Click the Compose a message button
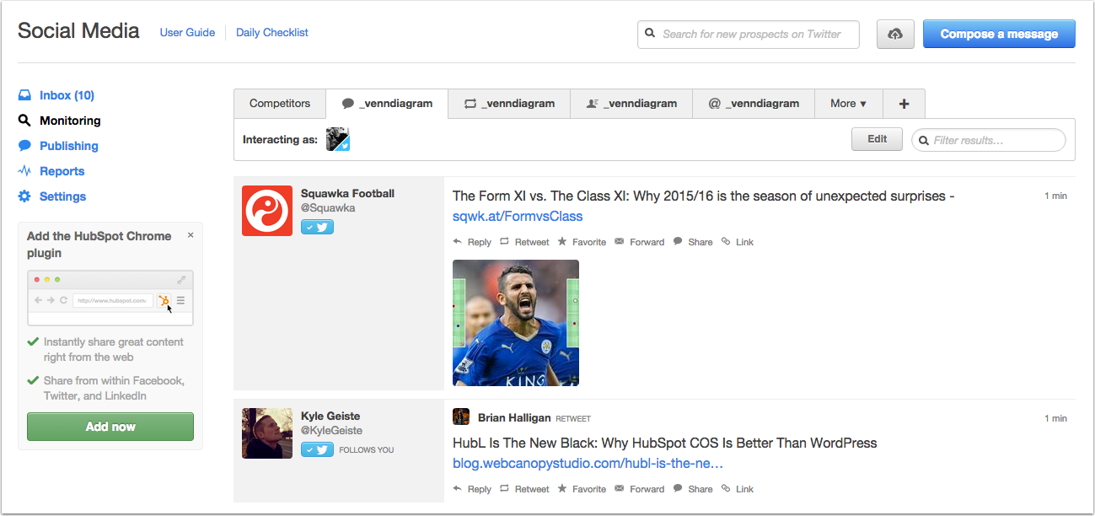The width and height of the screenshot is (1095, 516). click(999, 34)
